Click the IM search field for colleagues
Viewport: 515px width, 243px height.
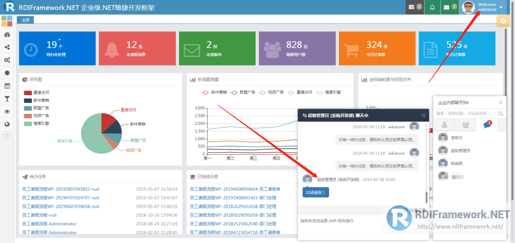pyautogui.click(x=466, y=113)
